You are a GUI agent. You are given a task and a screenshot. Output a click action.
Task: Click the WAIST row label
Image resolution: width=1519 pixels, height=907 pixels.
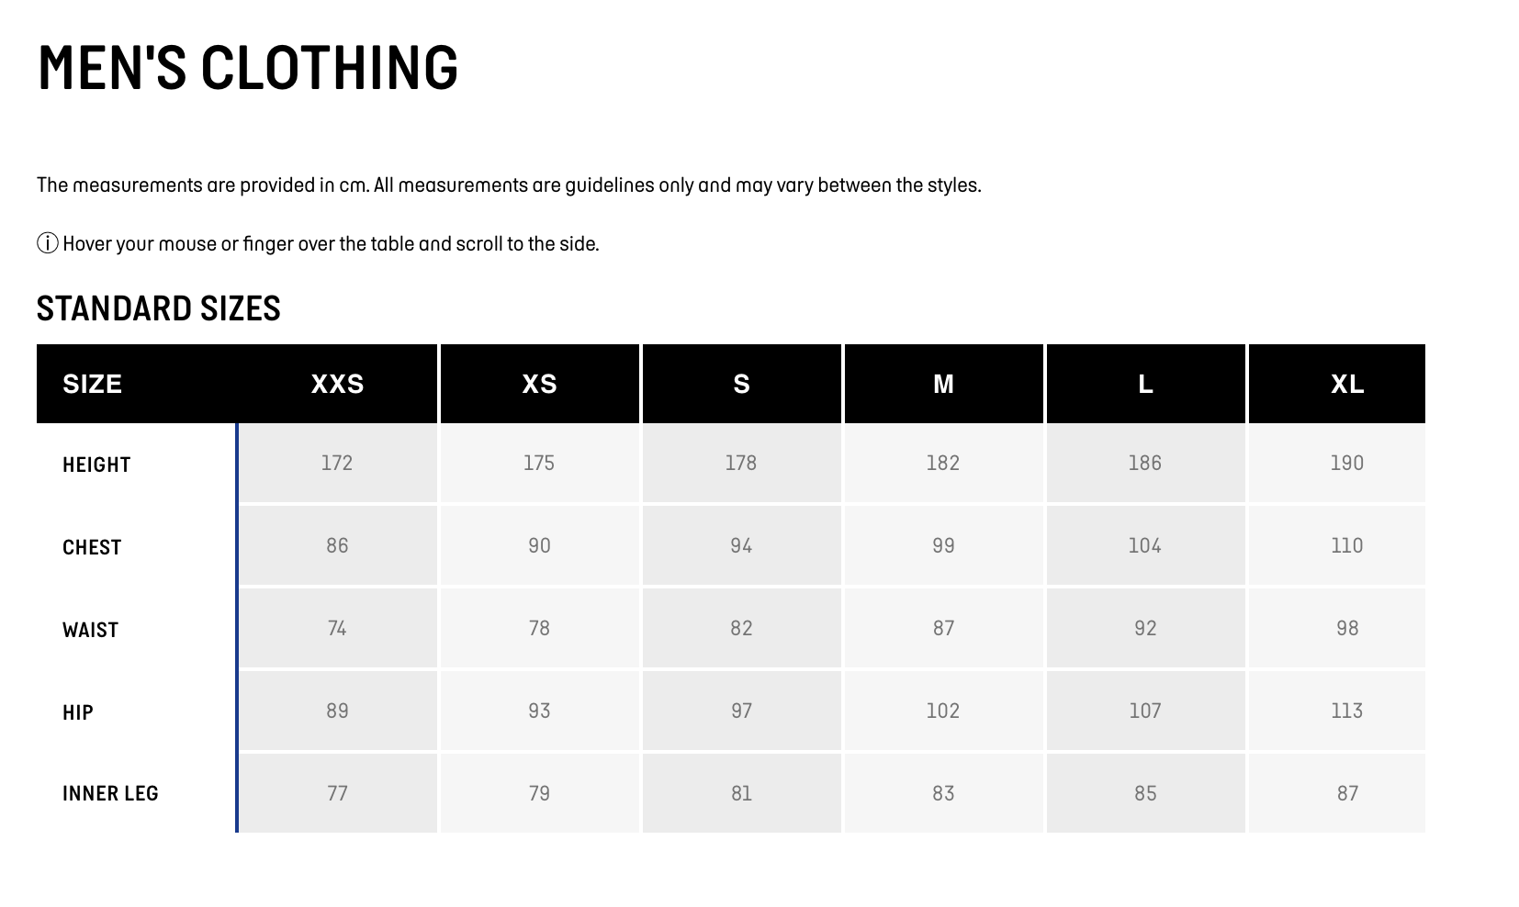pos(90,630)
